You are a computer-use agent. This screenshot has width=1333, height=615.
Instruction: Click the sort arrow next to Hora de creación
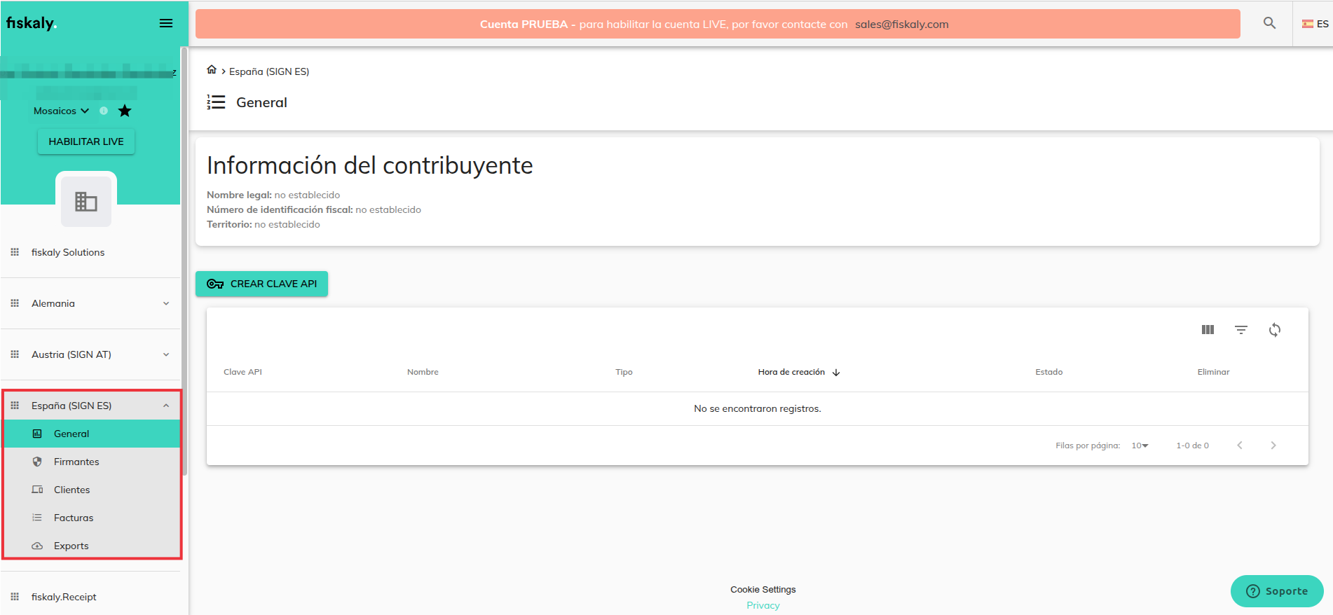[836, 373]
